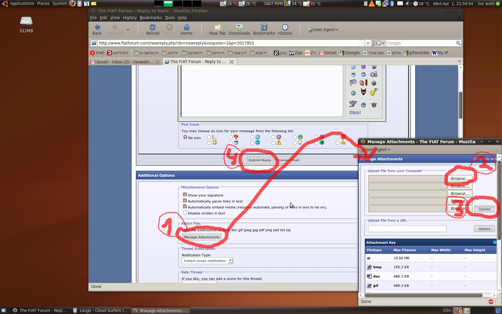Select the warning triangle post icon radio
This screenshot has width=502, height=314.
point(273,143)
